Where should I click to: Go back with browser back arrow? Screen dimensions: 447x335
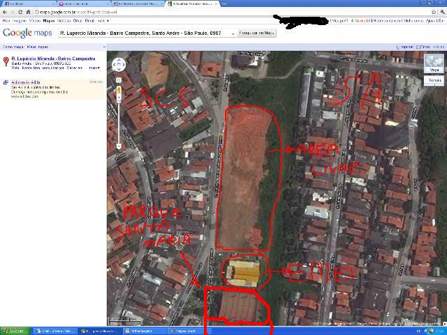[x=5, y=12]
